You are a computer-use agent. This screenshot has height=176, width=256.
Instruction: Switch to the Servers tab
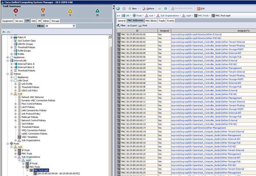pos(19,21)
